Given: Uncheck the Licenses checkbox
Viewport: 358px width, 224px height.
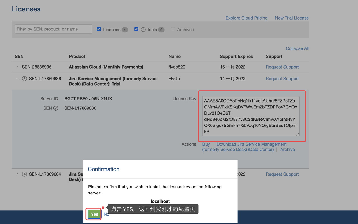Looking at the screenshot, I should coord(99,29).
